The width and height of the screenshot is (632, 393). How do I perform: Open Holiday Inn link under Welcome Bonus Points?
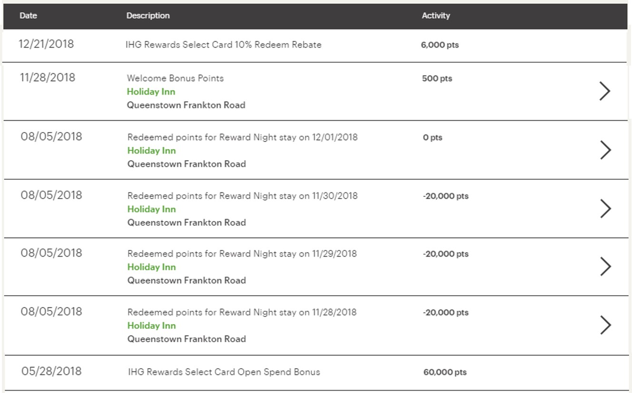(151, 92)
